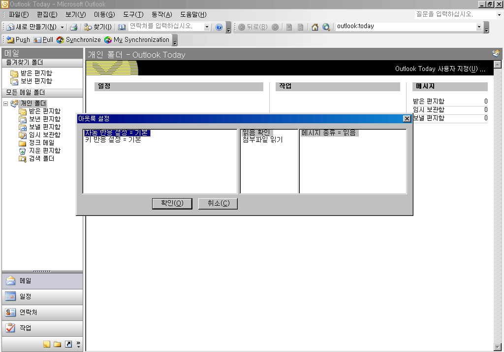Open 검색 폴더 in the folder tree
Image resolution: width=504 pixels, height=352 pixels.
point(37,158)
